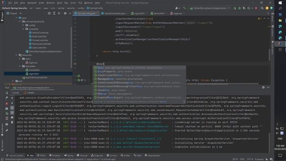The width and height of the screenshot is (286, 161).
Task: Open the Version Control tool window
Action: tap(15, 156)
